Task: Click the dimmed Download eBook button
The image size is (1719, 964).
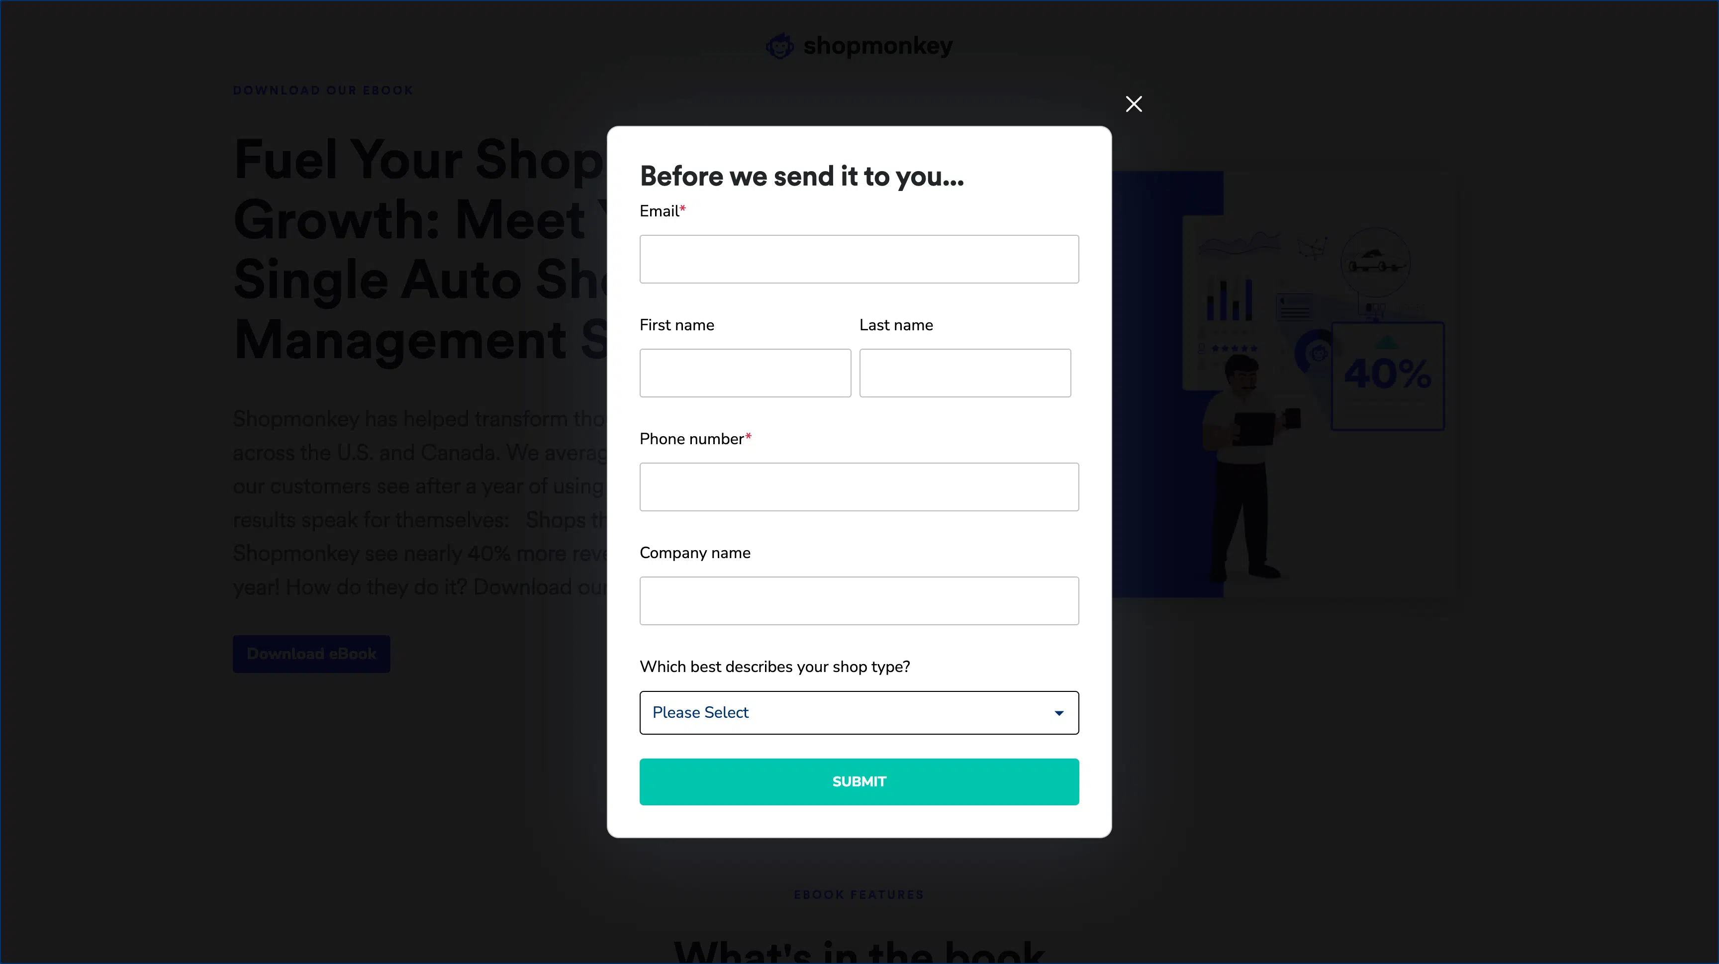Action: pos(311,654)
